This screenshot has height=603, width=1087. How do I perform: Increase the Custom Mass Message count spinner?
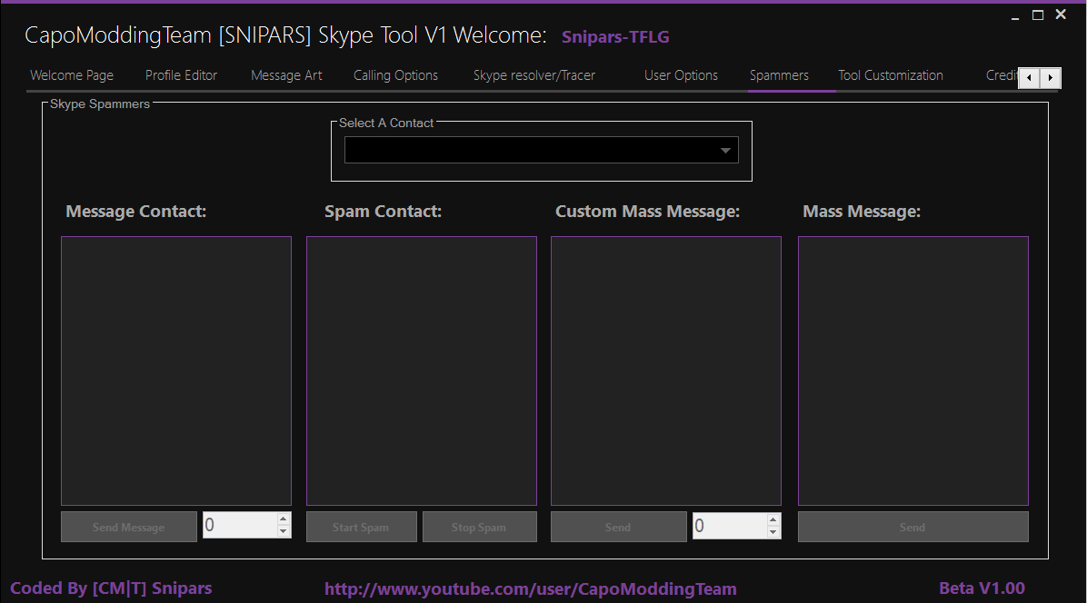point(773,519)
